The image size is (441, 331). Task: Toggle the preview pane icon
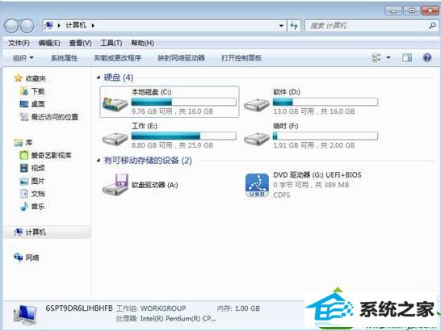[x=407, y=58]
